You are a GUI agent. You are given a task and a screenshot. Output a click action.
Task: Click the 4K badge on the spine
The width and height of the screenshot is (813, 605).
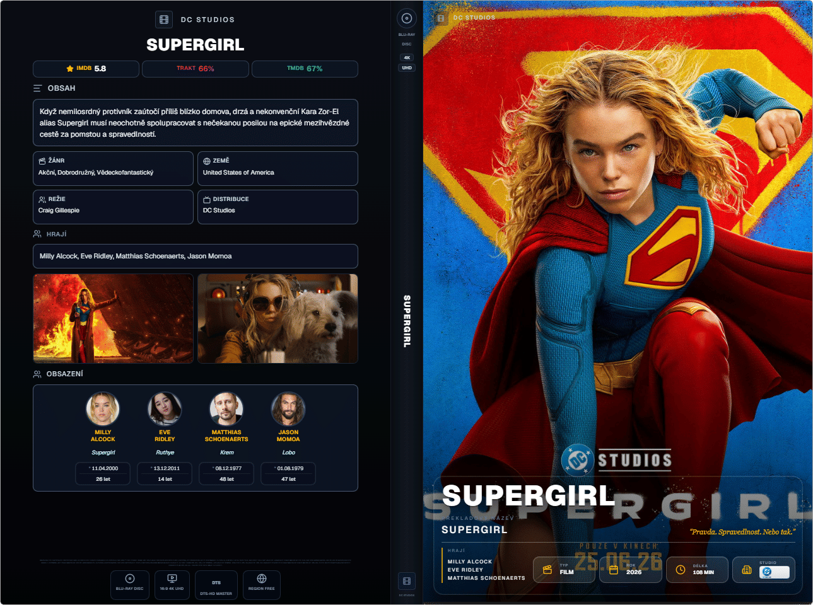(407, 57)
